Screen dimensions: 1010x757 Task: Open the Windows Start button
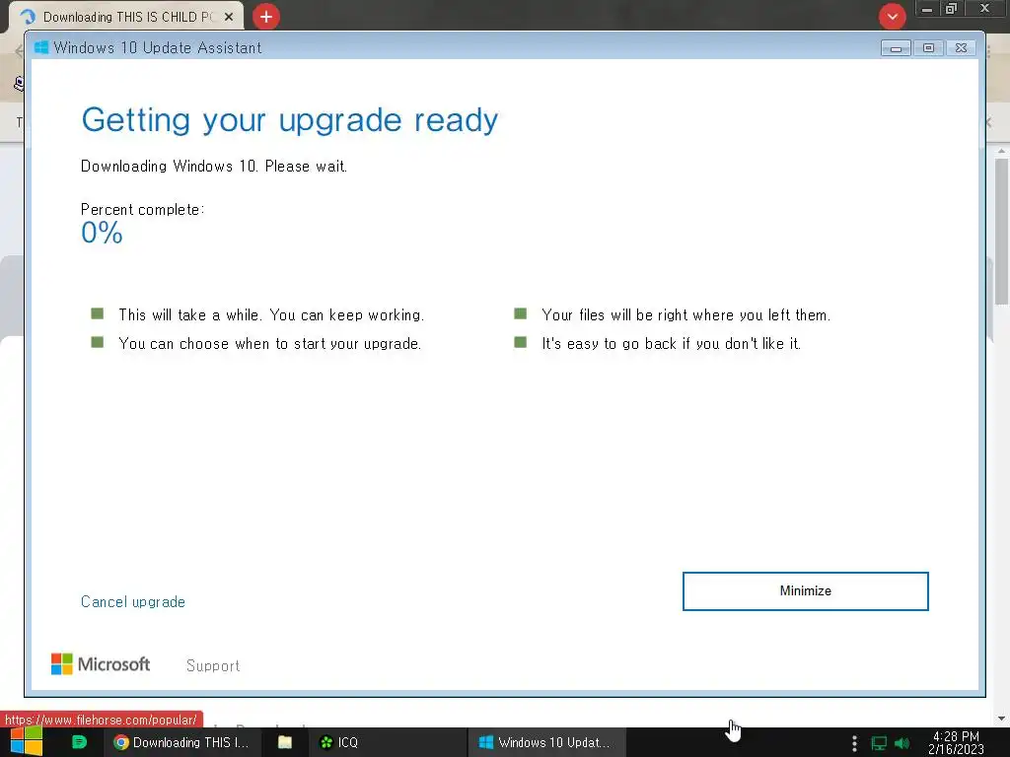click(27, 741)
